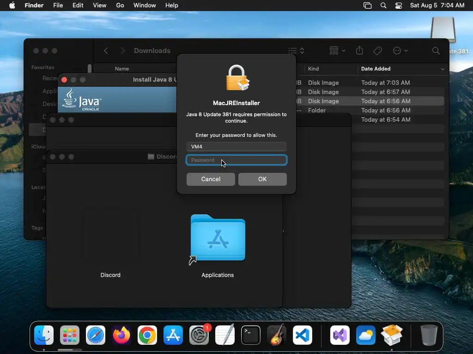473x354 pixels.
Task: Open TextEdit from the Dock
Action: pyautogui.click(x=225, y=335)
